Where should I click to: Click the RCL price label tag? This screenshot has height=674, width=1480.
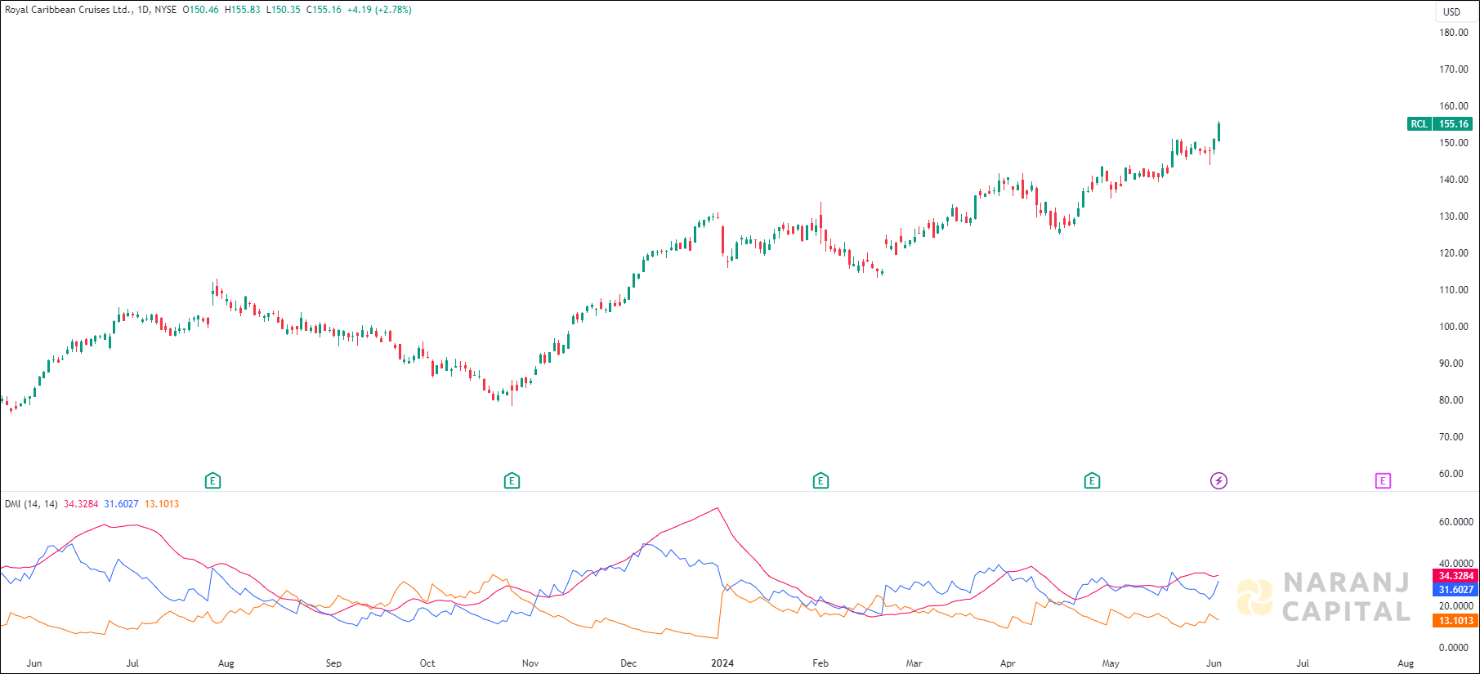(1420, 124)
